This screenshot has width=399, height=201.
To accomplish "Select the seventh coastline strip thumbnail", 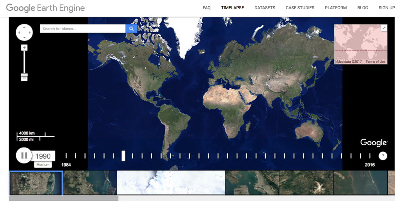I will click(360, 183).
